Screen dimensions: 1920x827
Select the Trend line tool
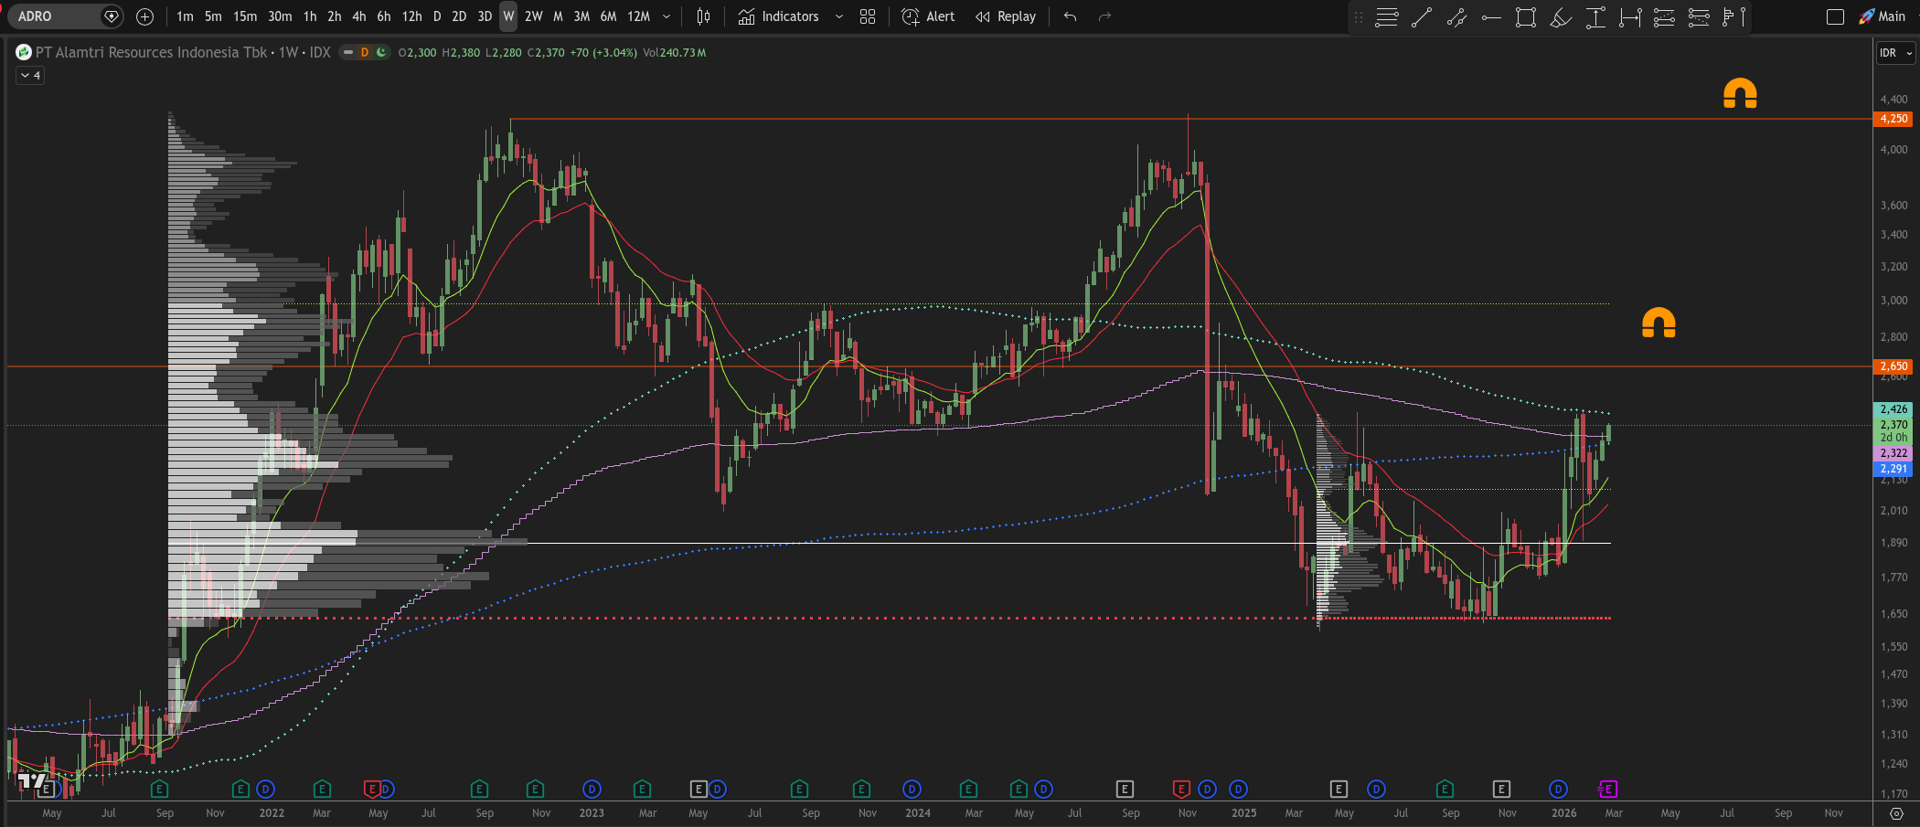pos(1422,17)
